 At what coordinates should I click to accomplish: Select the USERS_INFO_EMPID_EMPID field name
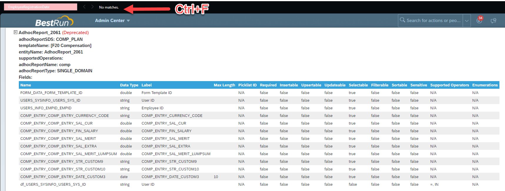(46, 108)
